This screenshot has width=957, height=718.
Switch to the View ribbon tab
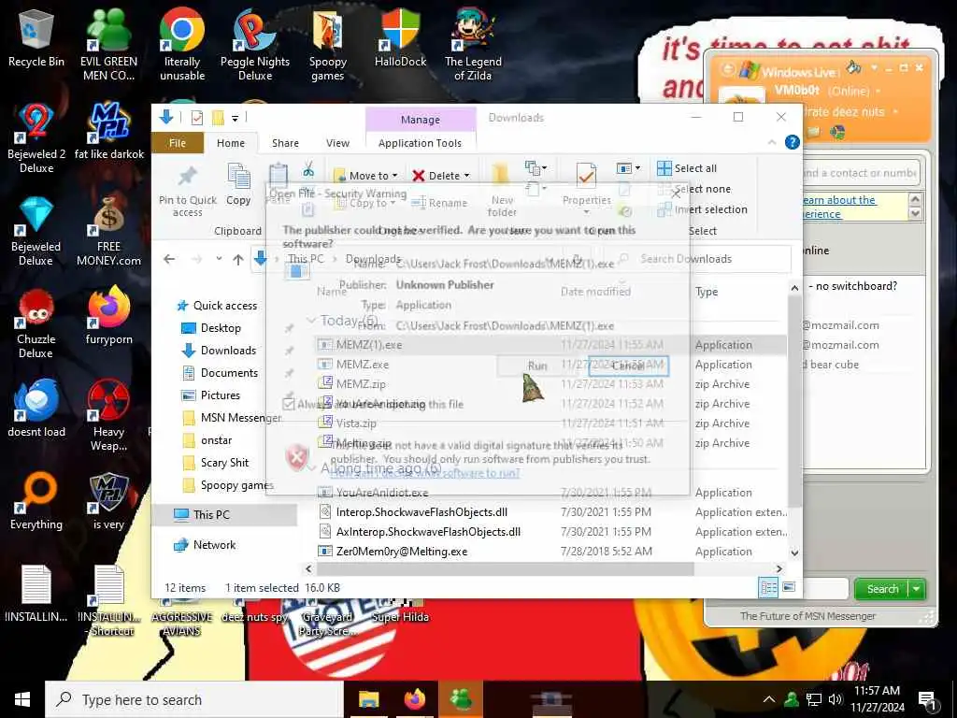click(x=337, y=143)
